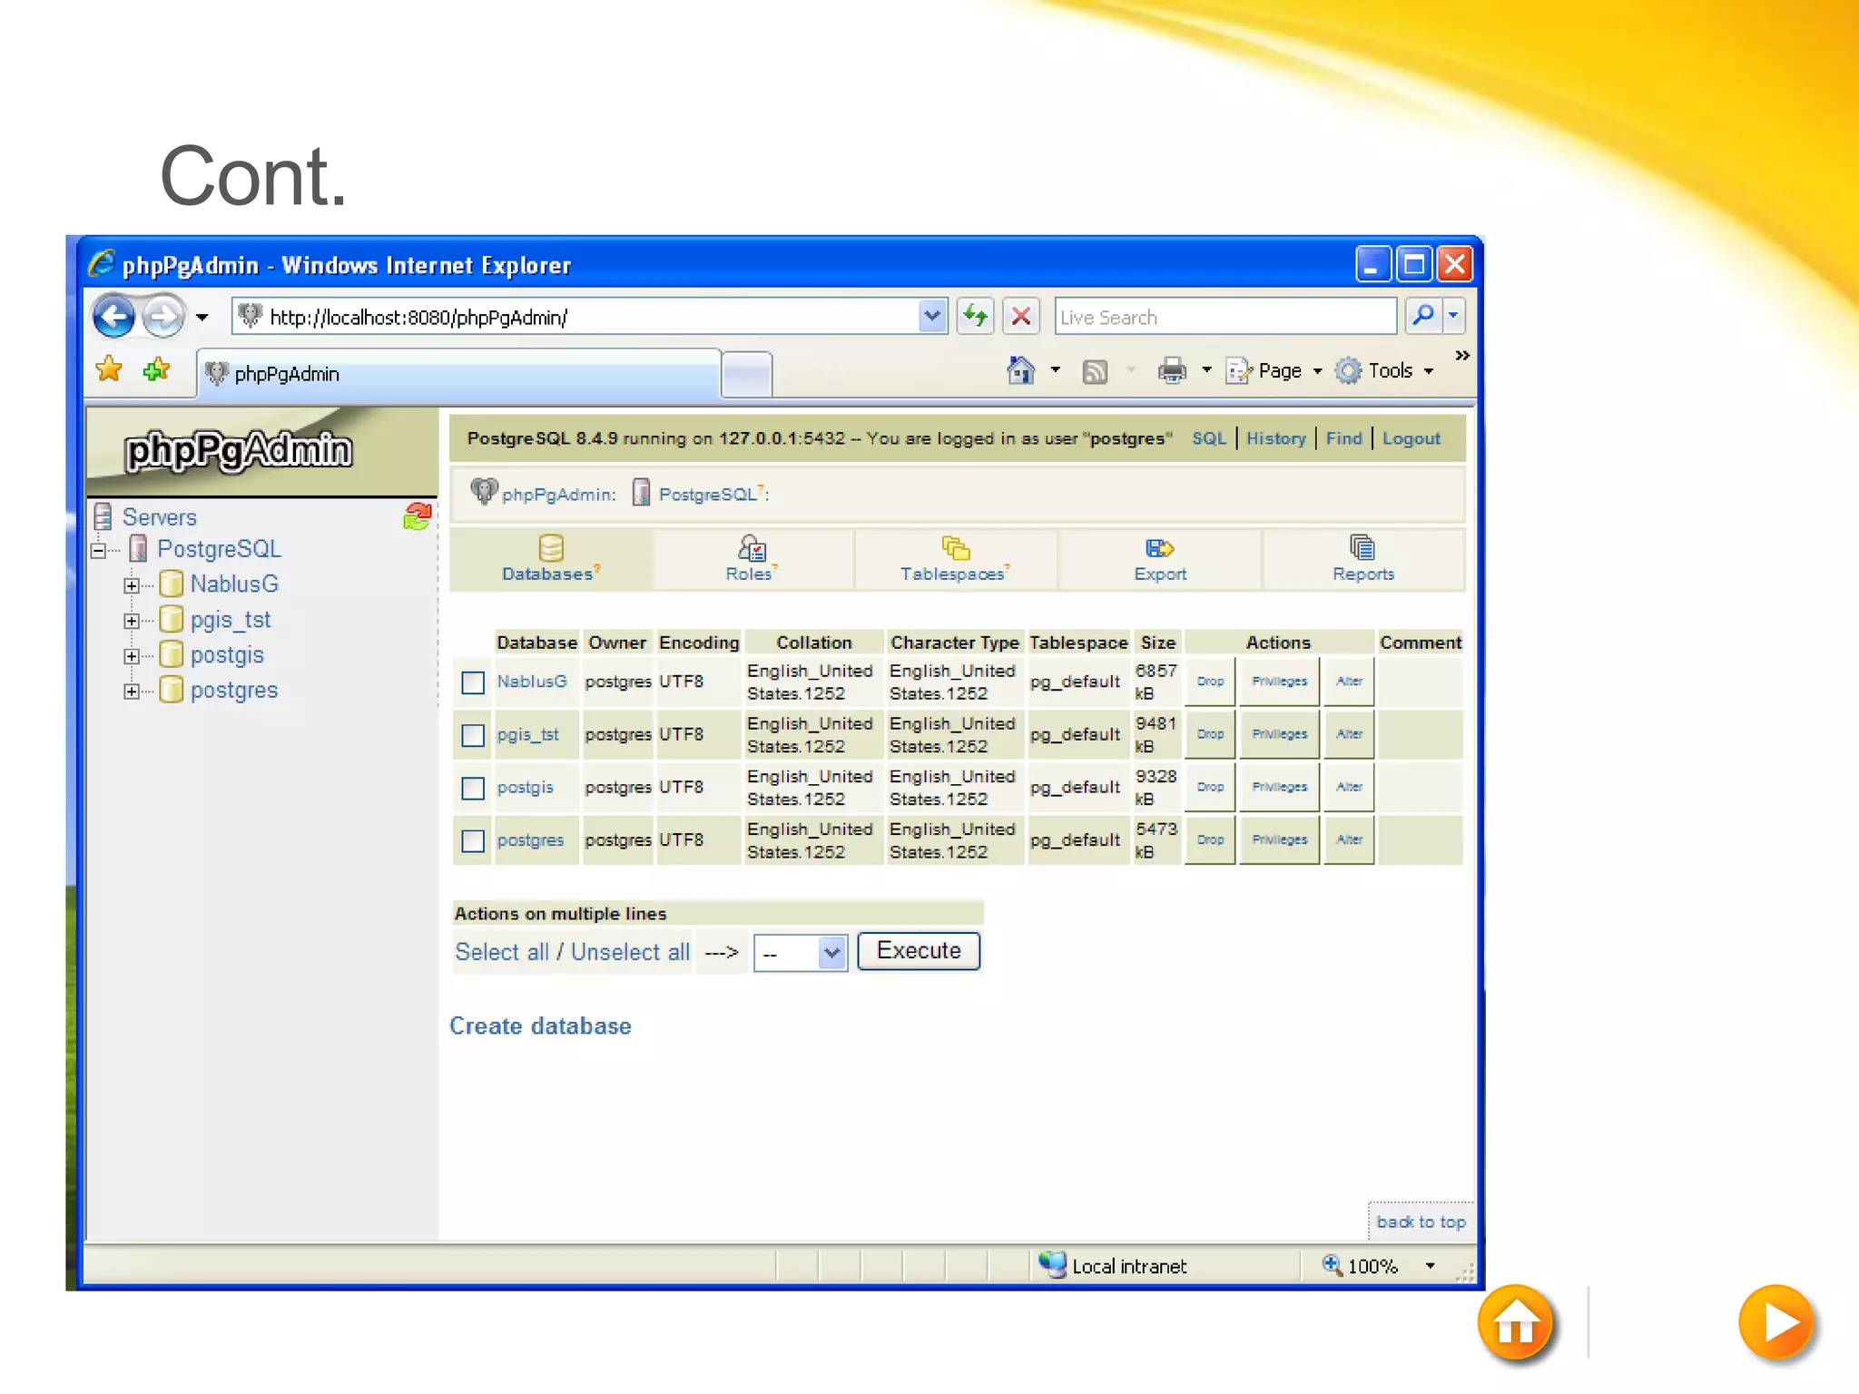Select the phpPgAdmin browser tab
Screen dimensions: 1859x1394
coord(459,374)
